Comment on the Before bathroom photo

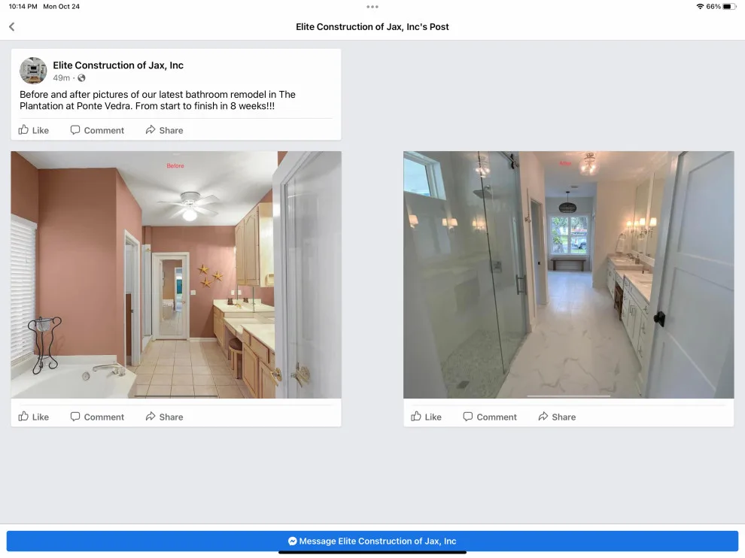tap(97, 417)
